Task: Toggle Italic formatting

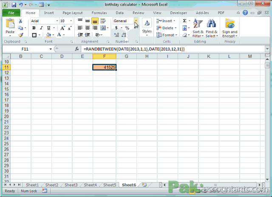Action: [x=41, y=28]
